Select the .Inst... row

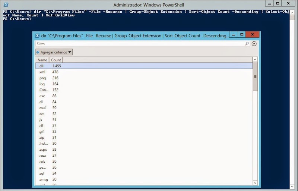click(x=144, y=144)
